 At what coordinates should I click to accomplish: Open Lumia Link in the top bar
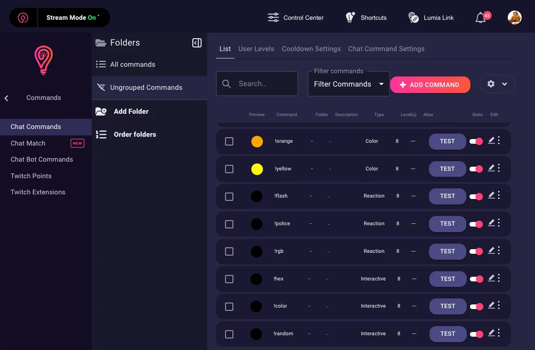click(431, 17)
